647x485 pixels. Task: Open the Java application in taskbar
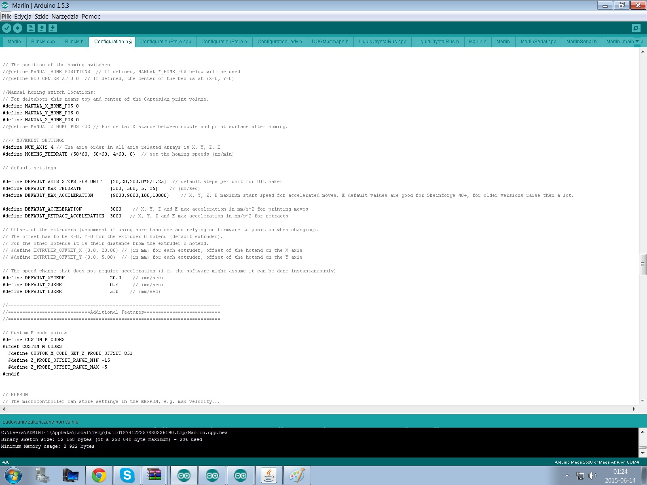pyautogui.click(x=269, y=475)
